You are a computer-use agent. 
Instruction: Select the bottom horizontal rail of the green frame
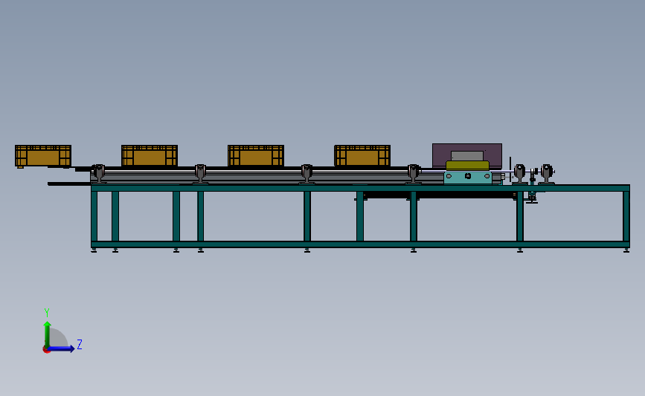tap(360, 244)
